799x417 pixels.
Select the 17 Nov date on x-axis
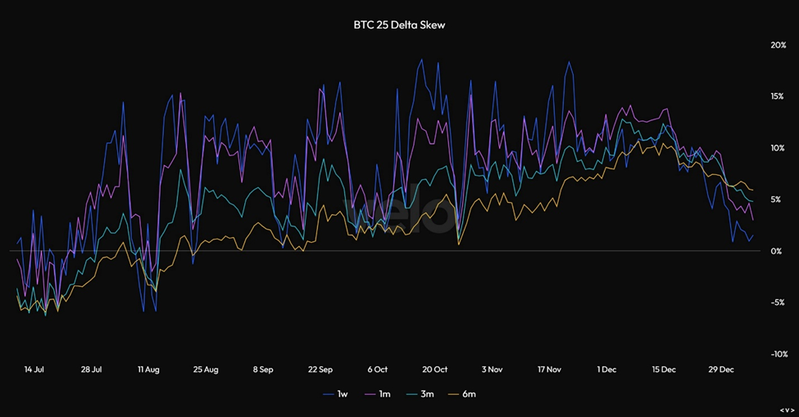pos(549,370)
